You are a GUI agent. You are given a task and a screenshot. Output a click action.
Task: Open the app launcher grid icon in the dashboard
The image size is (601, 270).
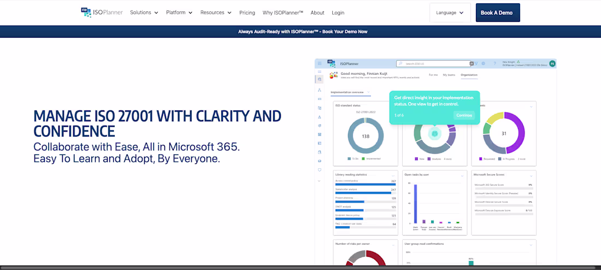pos(320,63)
